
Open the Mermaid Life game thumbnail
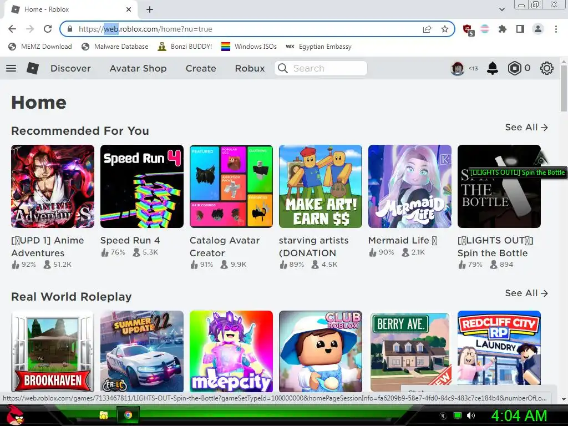click(410, 186)
